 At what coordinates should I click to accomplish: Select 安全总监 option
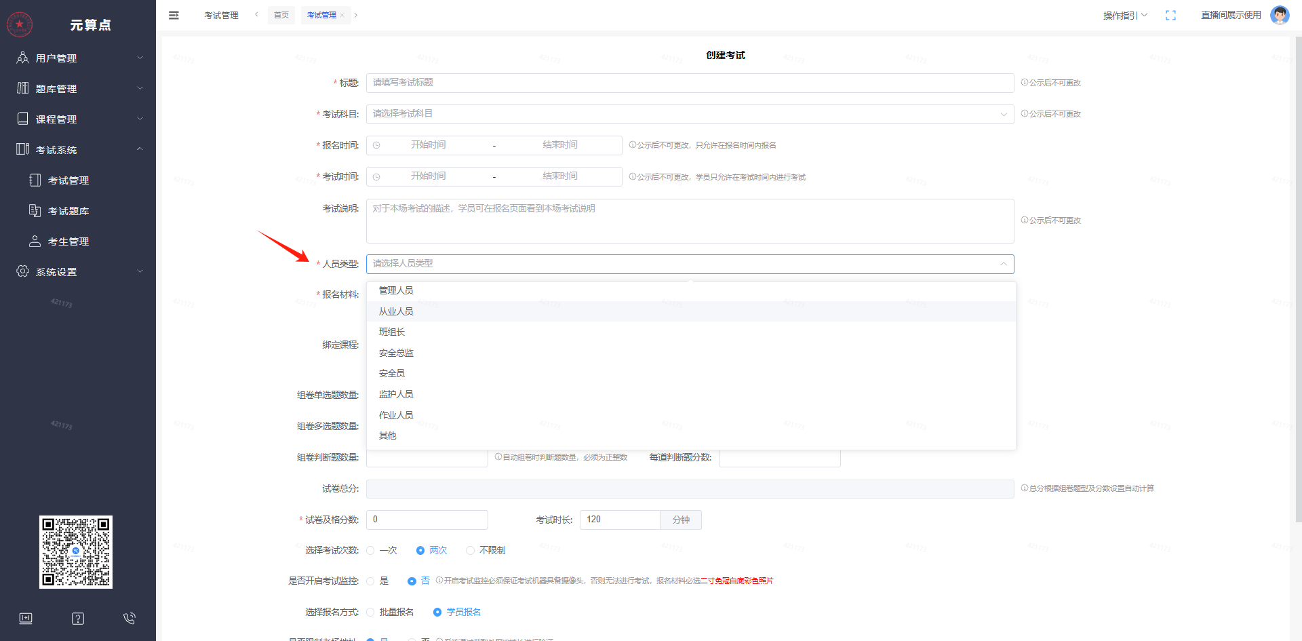tap(691, 353)
